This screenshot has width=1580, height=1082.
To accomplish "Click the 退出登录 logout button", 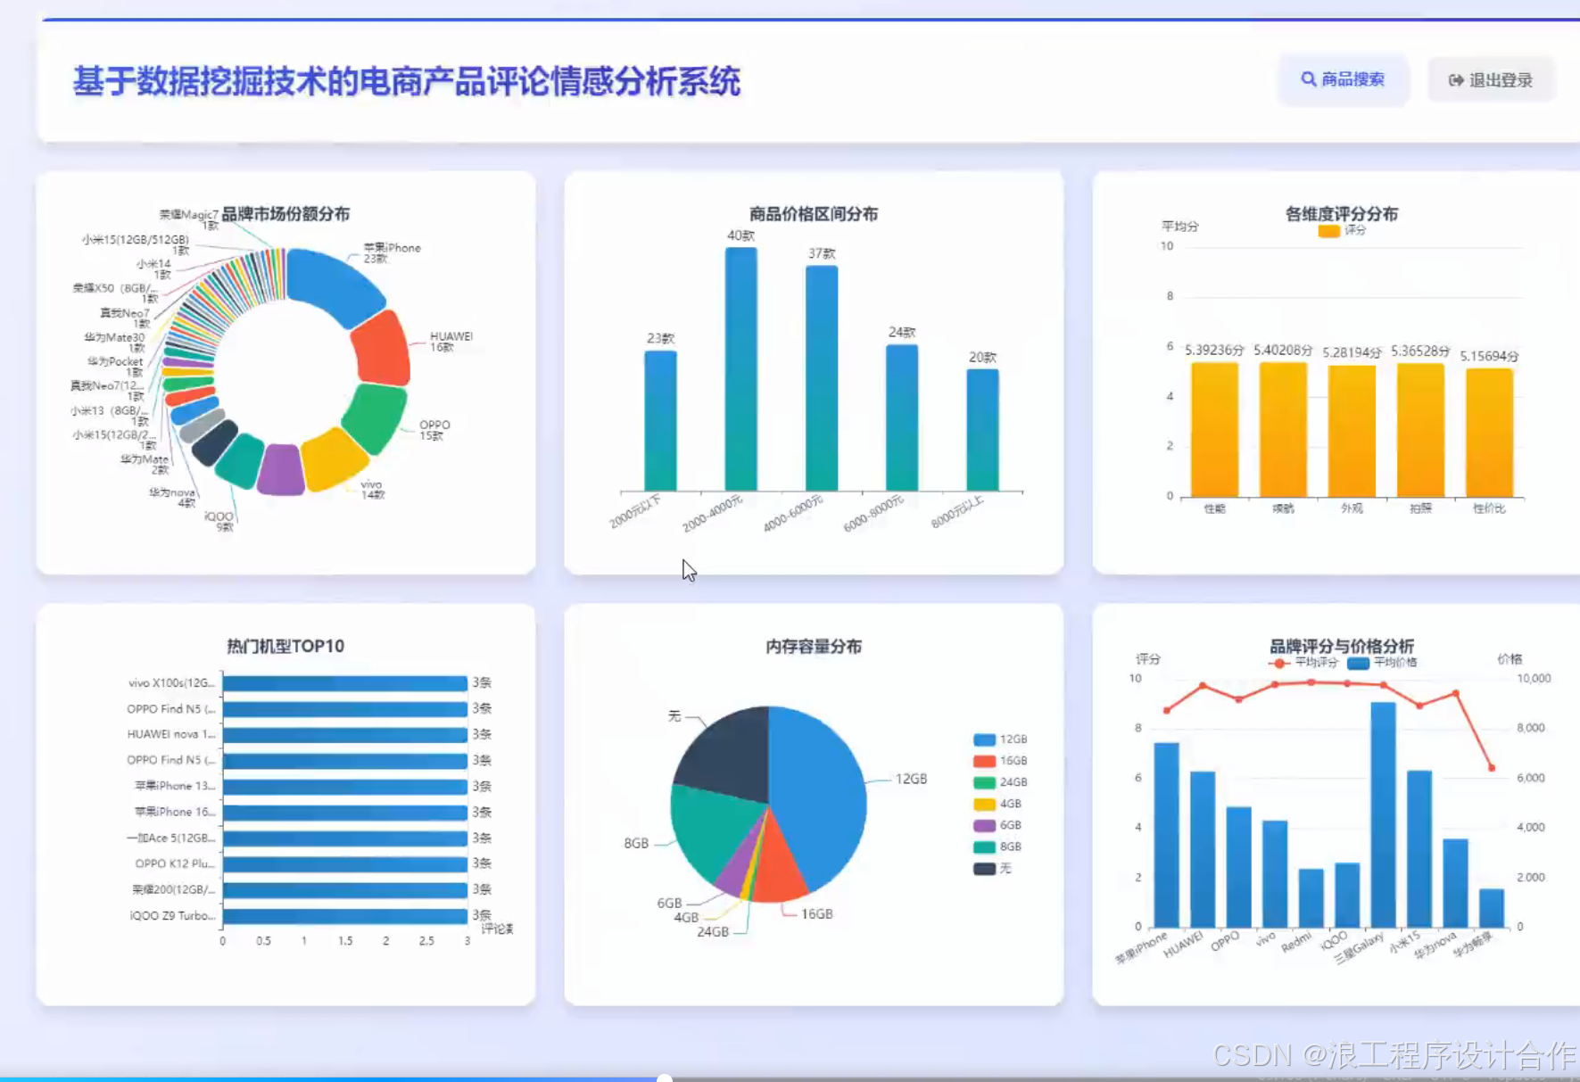I will 1491,80.
